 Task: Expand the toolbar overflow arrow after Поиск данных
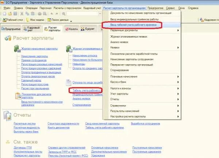click(x=71, y=22)
